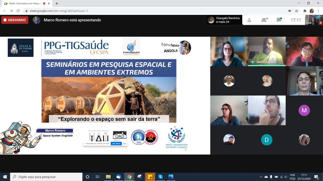This screenshot has width=323, height=181.
Task: Open the chat panel icon
Action: [x=279, y=20]
